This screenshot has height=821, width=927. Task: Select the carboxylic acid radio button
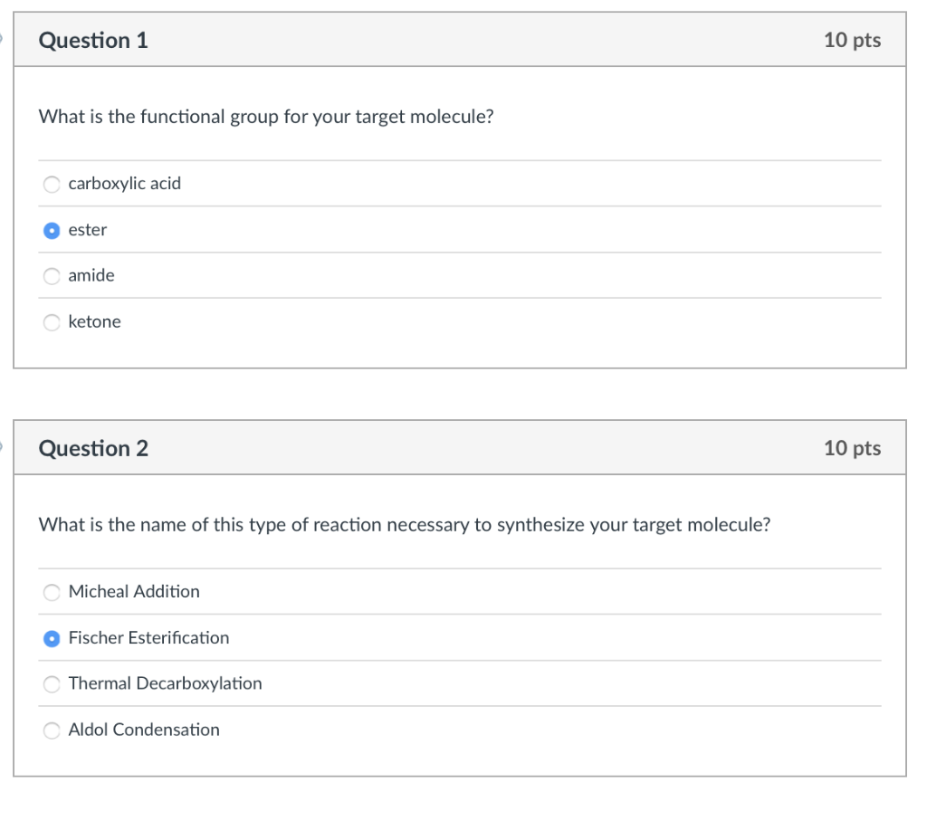[x=52, y=184]
